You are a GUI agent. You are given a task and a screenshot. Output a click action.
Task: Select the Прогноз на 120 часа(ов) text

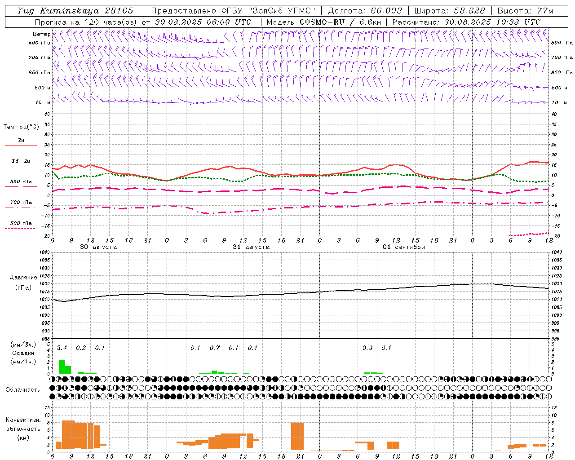(87, 22)
